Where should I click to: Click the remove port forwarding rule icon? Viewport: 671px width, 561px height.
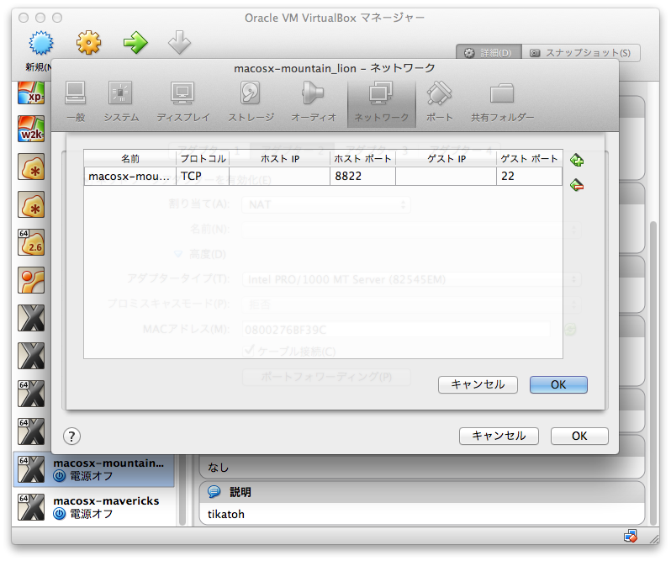click(577, 185)
